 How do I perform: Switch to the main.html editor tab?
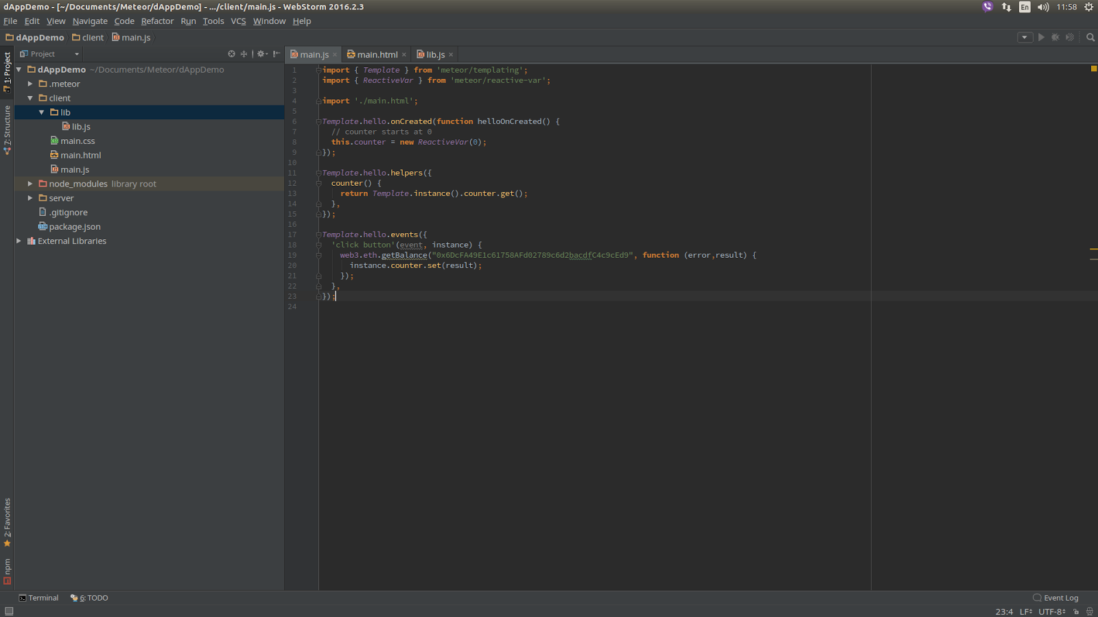coord(376,55)
